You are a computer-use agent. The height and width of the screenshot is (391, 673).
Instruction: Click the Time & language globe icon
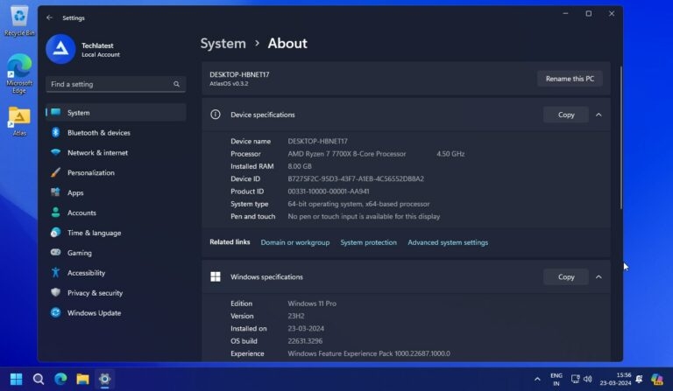click(x=55, y=233)
